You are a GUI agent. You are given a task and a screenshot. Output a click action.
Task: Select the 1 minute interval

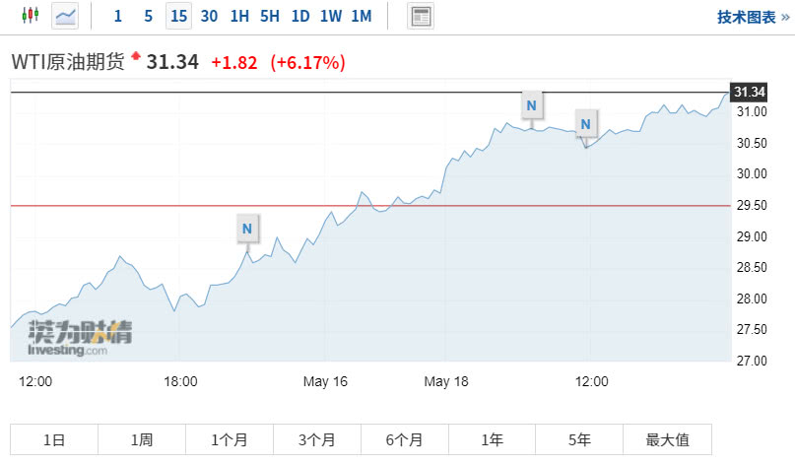pos(118,16)
